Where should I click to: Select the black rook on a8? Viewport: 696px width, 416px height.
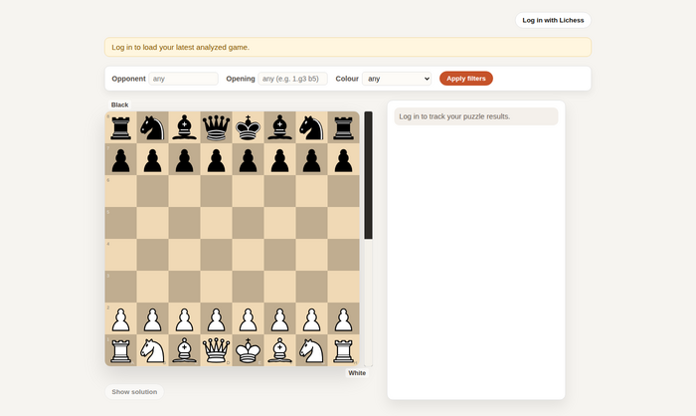coord(120,127)
